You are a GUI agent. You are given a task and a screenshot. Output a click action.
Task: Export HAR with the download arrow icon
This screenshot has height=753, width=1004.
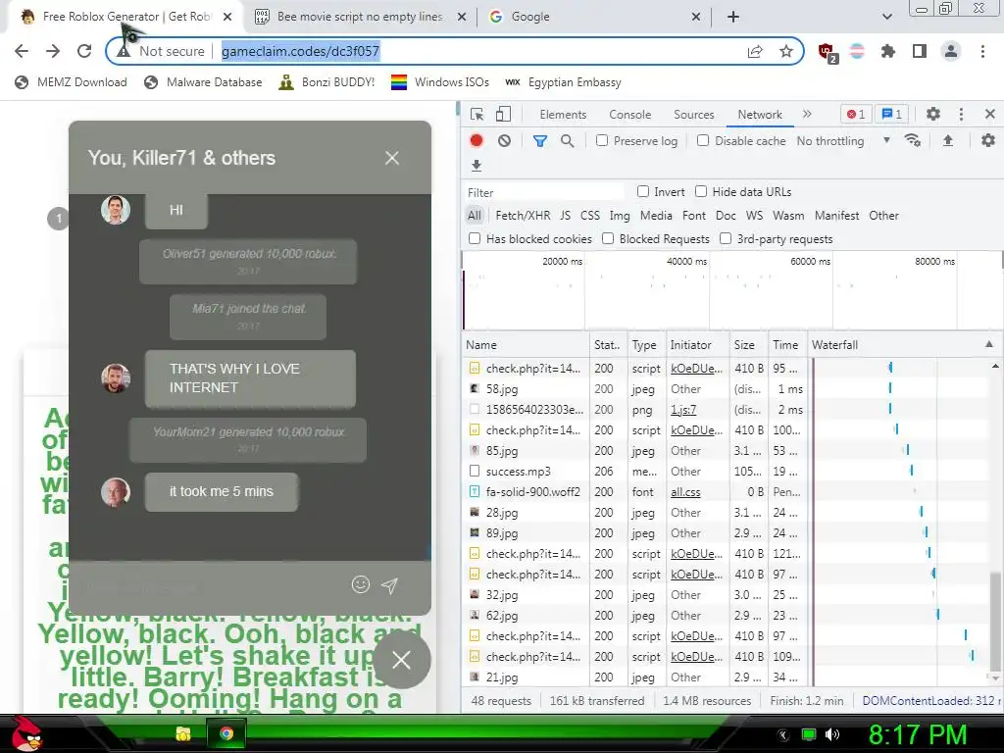pyautogui.click(x=477, y=166)
